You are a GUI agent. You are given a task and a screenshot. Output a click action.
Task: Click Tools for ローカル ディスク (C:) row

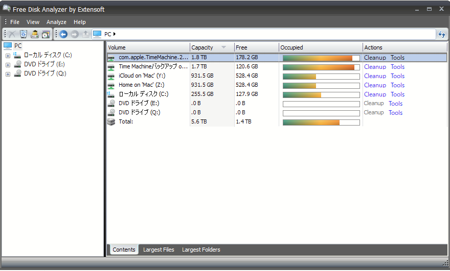click(397, 94)
